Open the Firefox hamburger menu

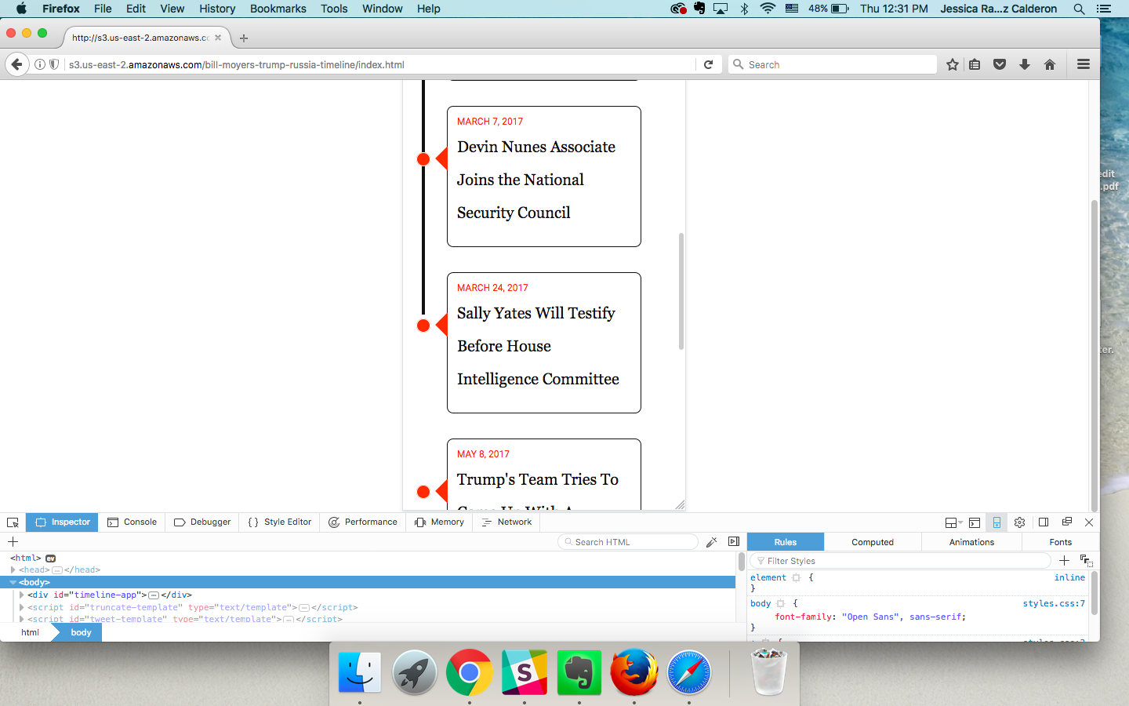click(1084, 64)
